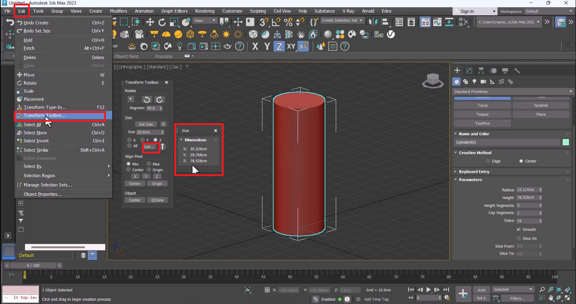Viewport: 576px width, 304px height.
Task: Choose Select All from Edit menu
Action: (32, 125)
